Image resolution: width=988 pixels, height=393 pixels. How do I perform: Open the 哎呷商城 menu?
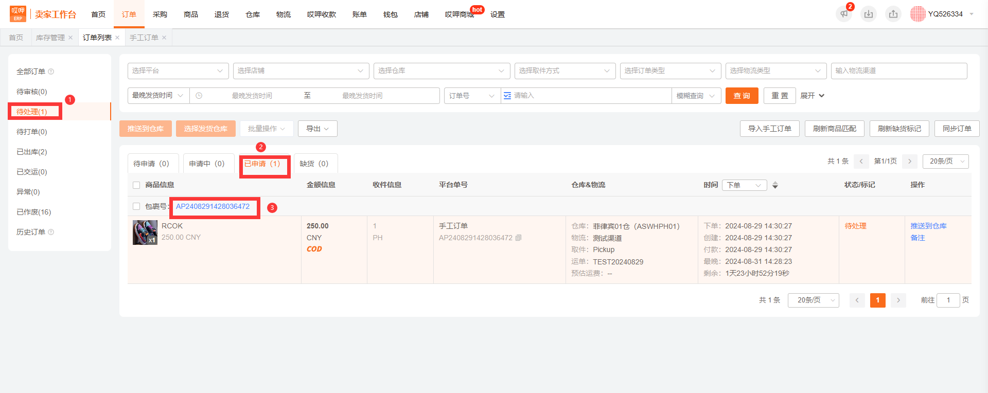click(460, 14)
